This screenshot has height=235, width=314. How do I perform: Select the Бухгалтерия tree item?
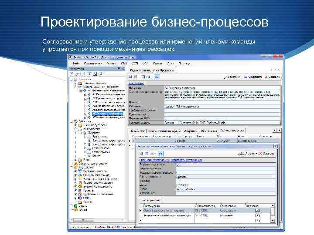click(100, 137)
